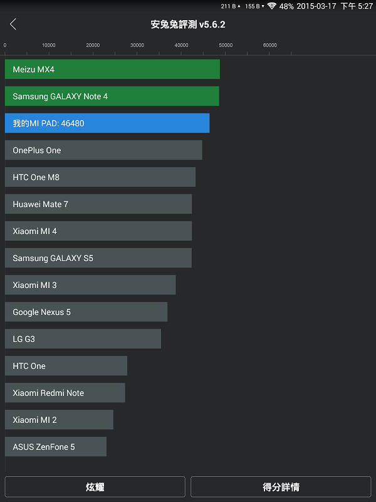376x502 pixels.
Task: Select the HTC One M8 bar
Action: [x=100, y=177]
